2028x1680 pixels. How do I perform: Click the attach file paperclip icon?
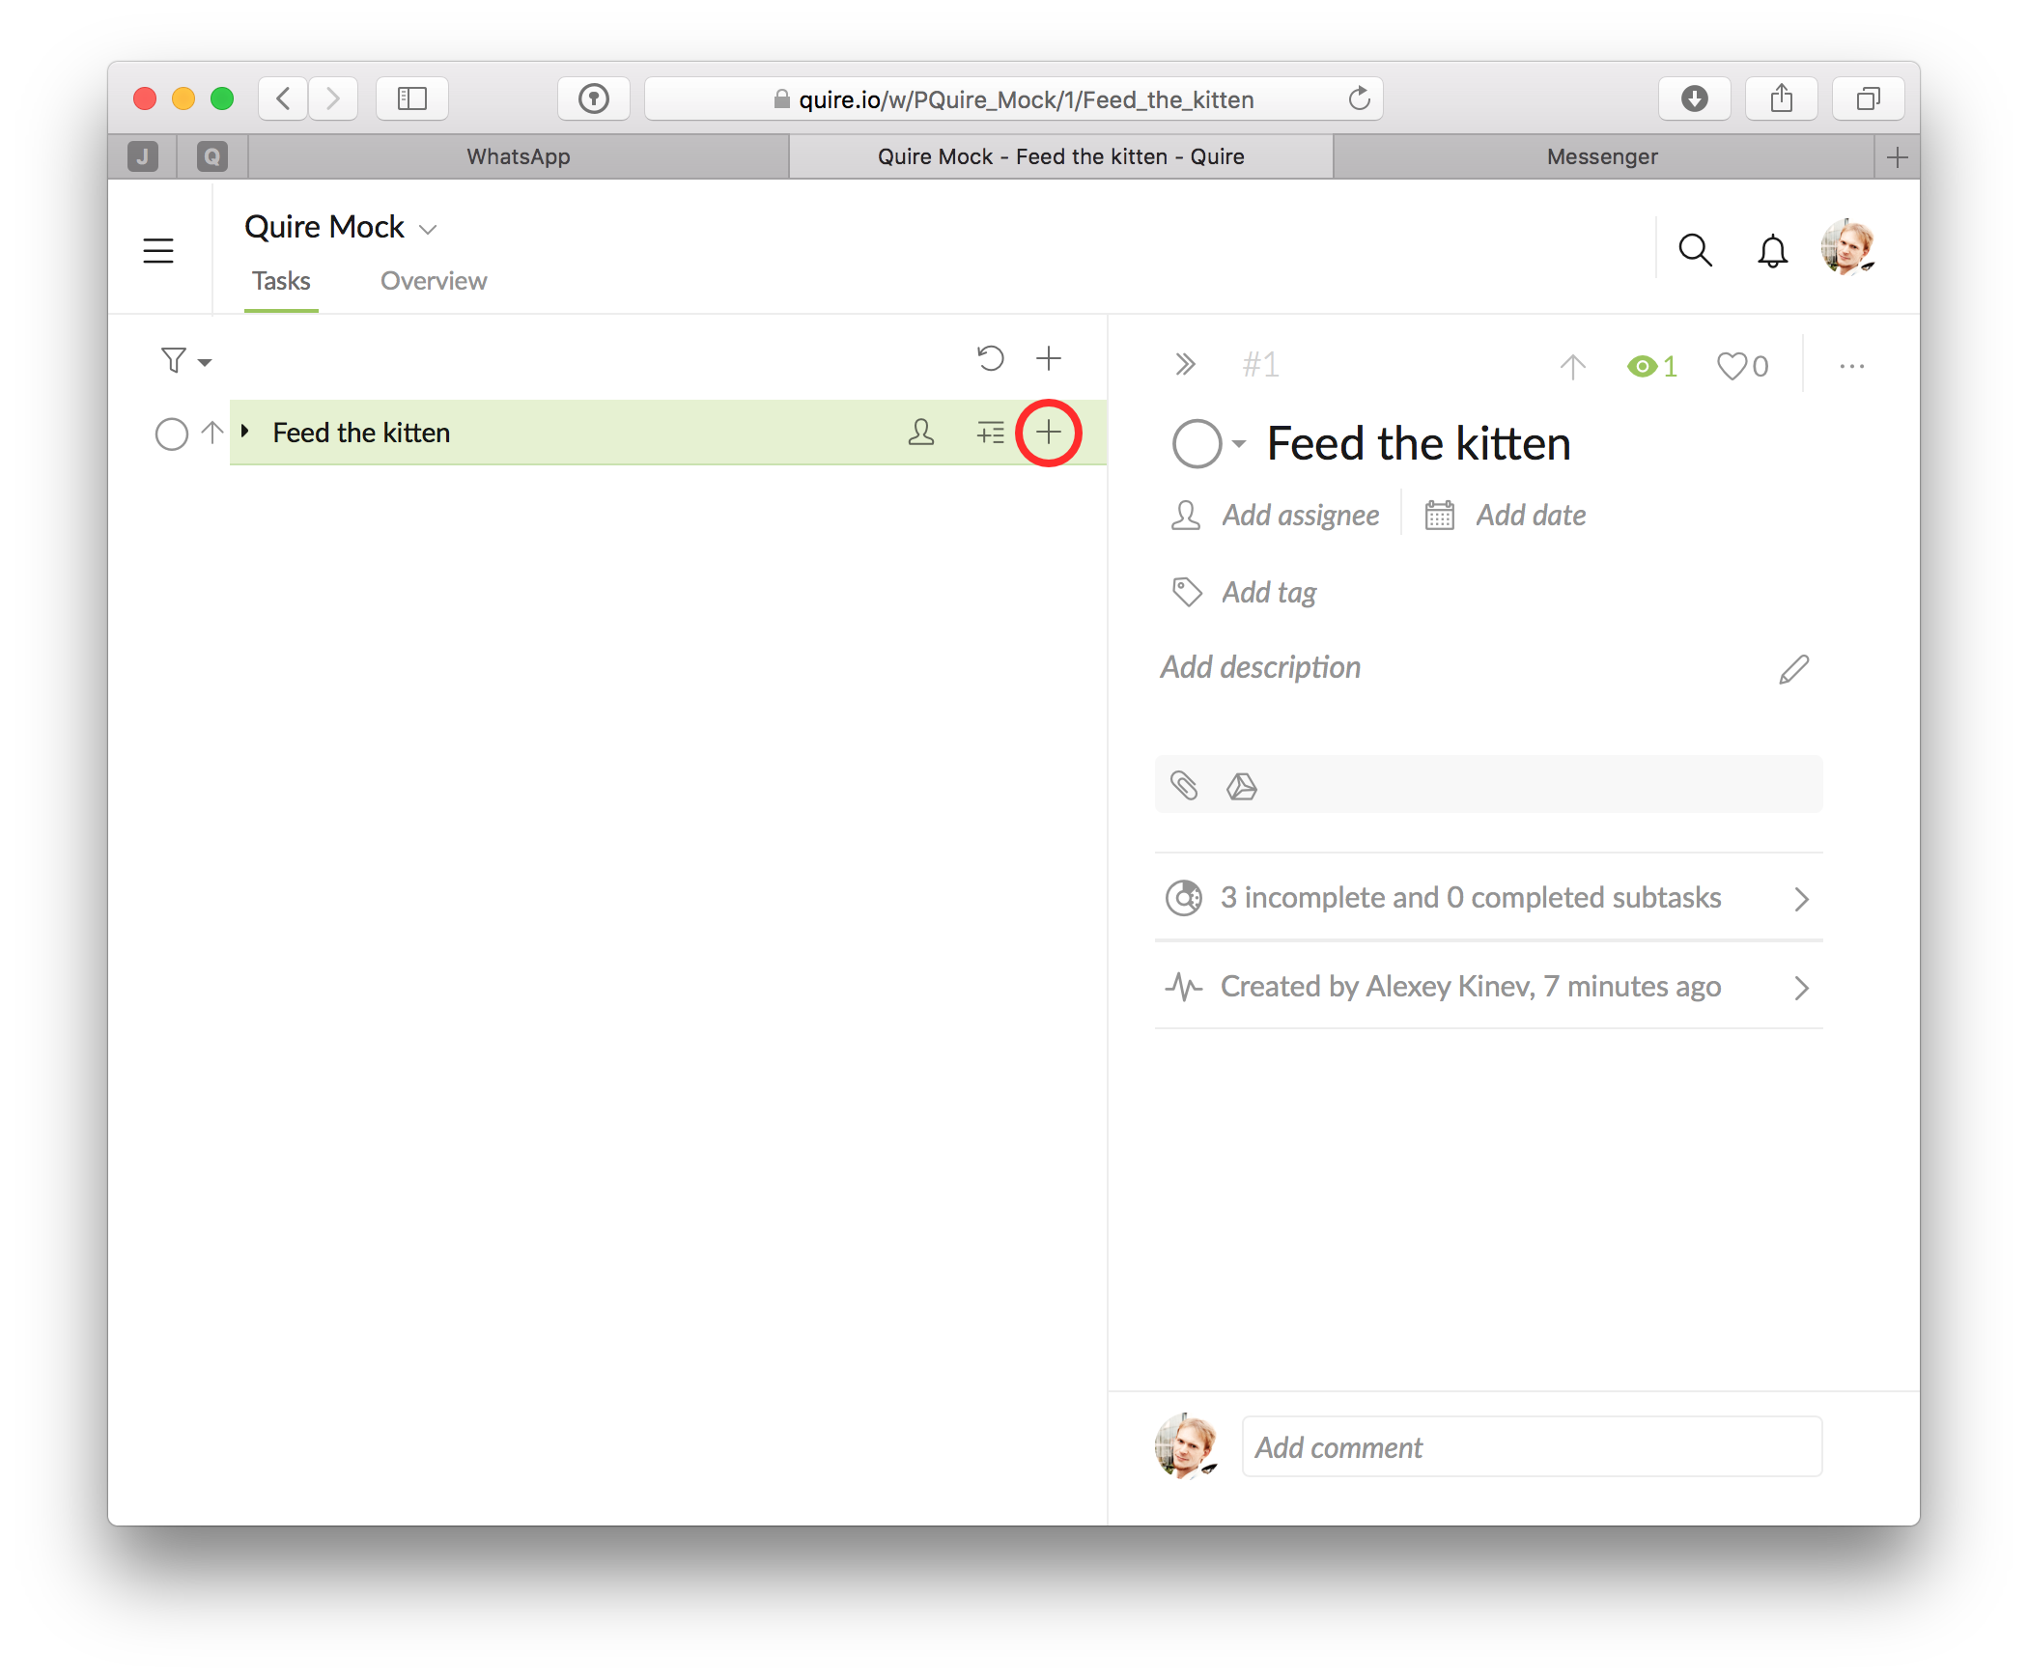click(1184, 785)
